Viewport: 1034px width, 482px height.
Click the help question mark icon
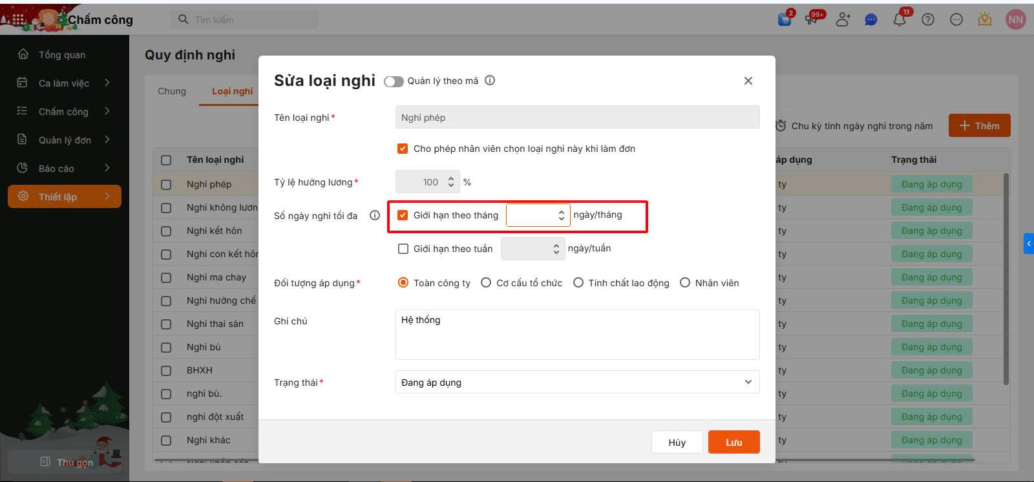coord(928,19)
